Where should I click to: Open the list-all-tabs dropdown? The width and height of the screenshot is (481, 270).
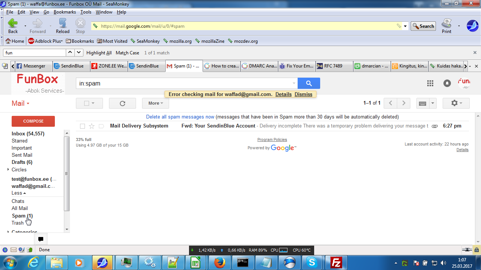470,66
